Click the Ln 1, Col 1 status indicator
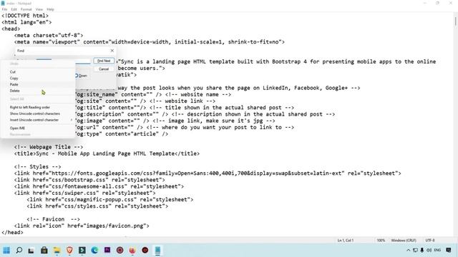458x257 pixels. [346, 241]
